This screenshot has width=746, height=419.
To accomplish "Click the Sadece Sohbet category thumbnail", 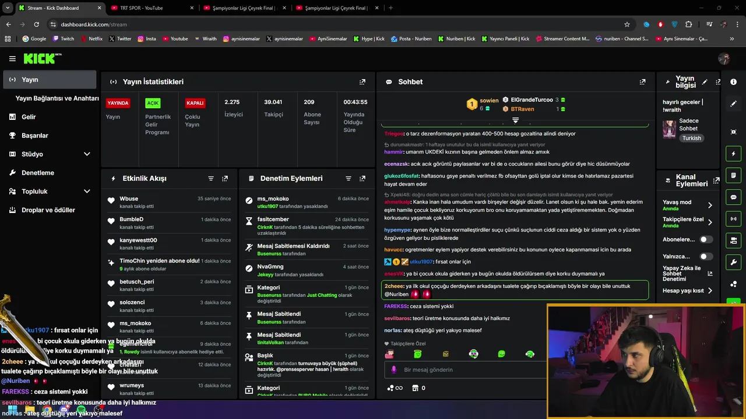I will pyautogui.click(x=669, y=129).
